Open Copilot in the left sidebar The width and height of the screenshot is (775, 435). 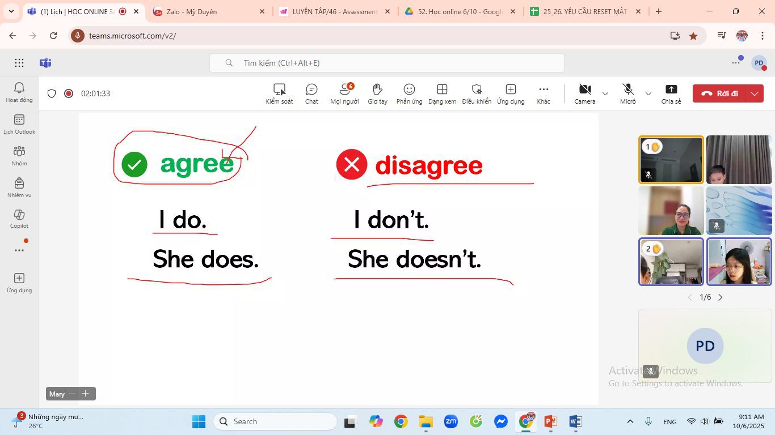tap(19, 218)
